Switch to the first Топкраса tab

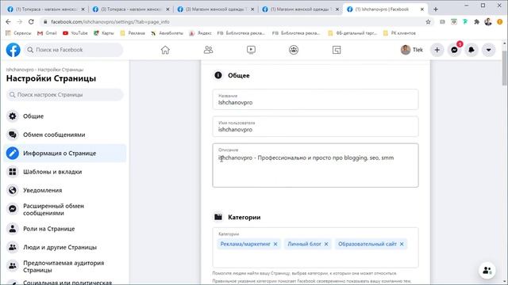(46, 9)
